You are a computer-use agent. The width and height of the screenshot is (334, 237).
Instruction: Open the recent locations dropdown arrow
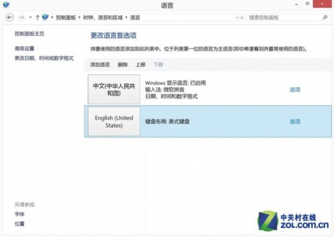[30, 18]
